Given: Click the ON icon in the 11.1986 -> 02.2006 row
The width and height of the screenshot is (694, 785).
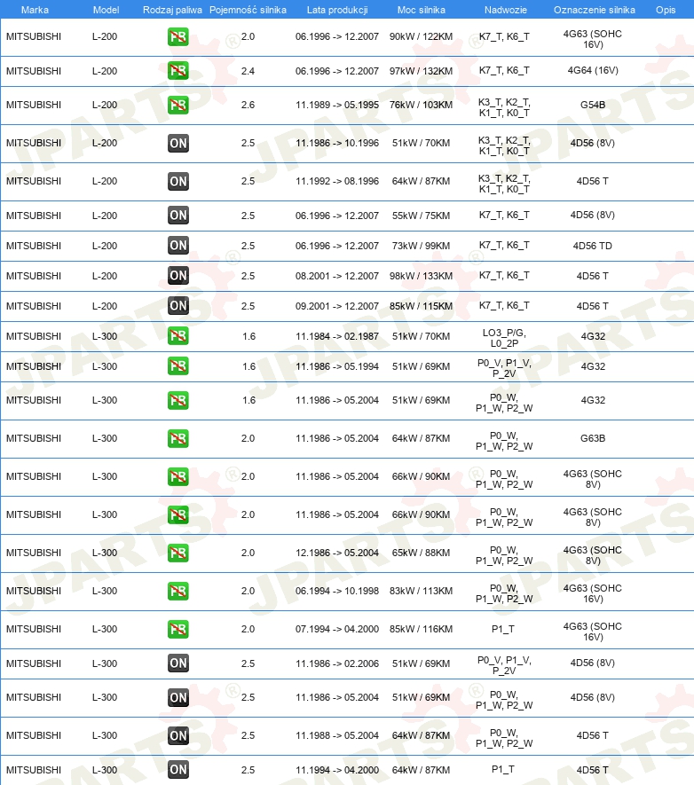Looking at the screenshot, I should [x=177, y=663].
